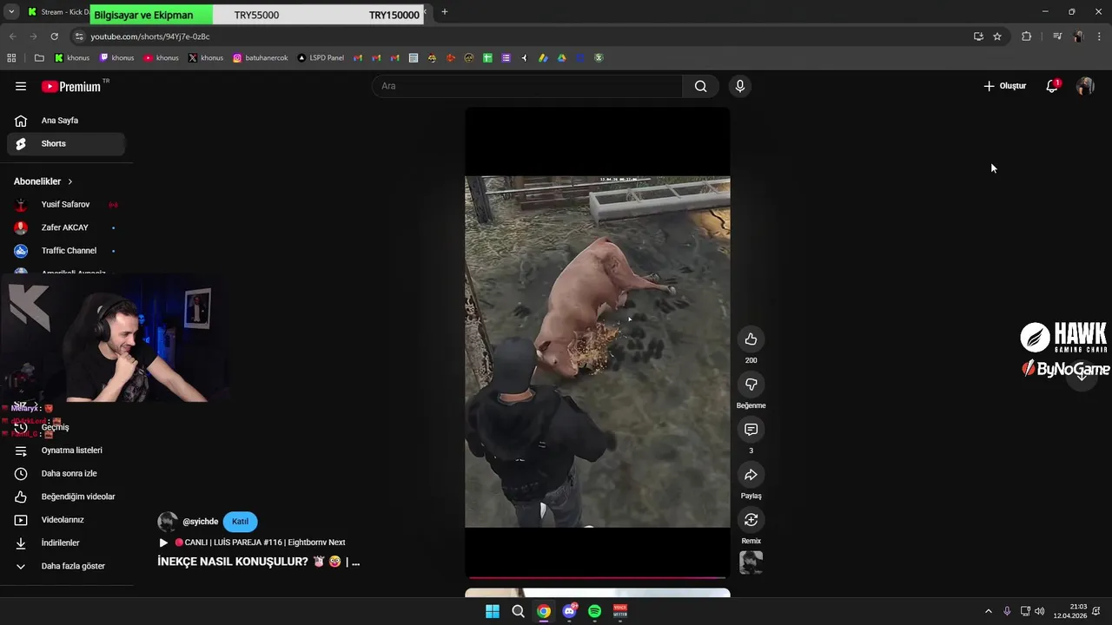This screenshot has height=625, width=1112.
Task: Open Discord from the taskbar
Action: pyautogui.click(x=569, y=611)
